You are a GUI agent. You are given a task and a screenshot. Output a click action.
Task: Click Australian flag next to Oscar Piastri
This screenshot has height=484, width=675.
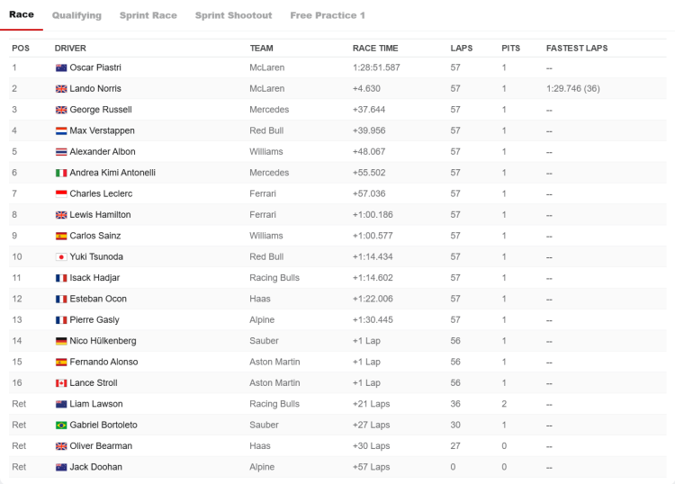pos(61,68)
